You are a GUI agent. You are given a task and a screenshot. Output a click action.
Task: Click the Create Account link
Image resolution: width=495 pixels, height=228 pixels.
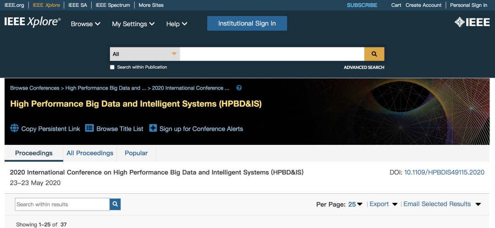423,5
